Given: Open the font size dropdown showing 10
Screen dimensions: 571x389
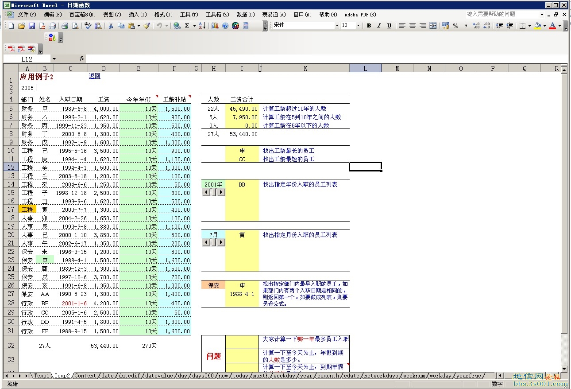Looking at the screenshot, I should pos(358,26).
